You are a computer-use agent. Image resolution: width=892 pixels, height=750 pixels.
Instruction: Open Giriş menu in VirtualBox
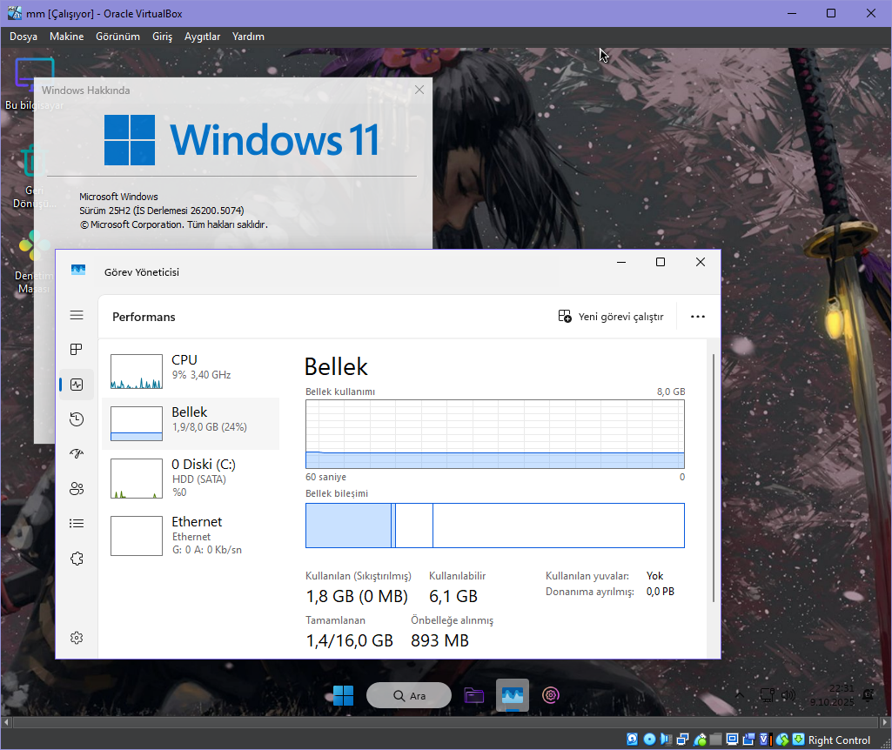[162, 37]
